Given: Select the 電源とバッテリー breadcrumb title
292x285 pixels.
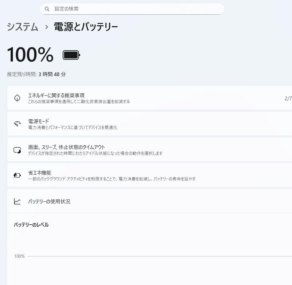Looking at the screenshot, I should 84,27.
